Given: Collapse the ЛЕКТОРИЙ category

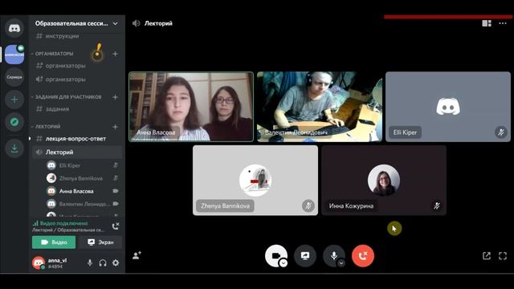Looking at the screenshot, I should (47, 127).
